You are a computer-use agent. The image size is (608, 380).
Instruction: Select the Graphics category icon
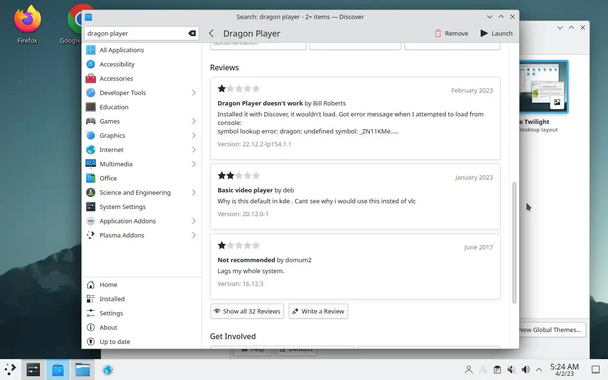[91, 135]
